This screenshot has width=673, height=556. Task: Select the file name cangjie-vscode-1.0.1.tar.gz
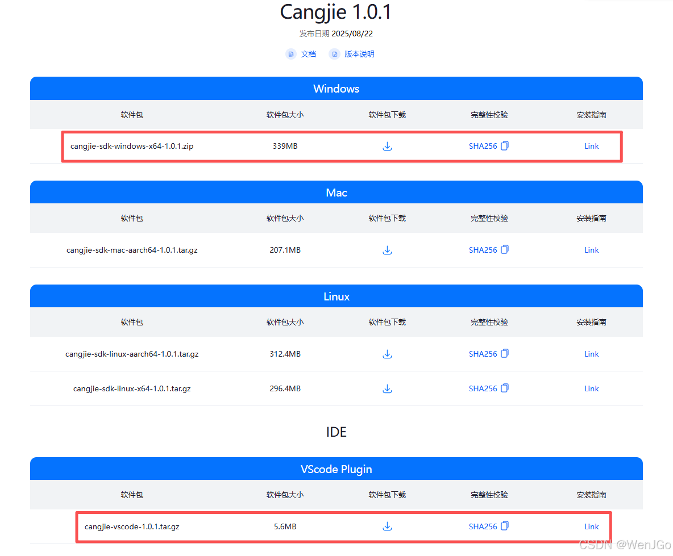(x=132, y=526)
